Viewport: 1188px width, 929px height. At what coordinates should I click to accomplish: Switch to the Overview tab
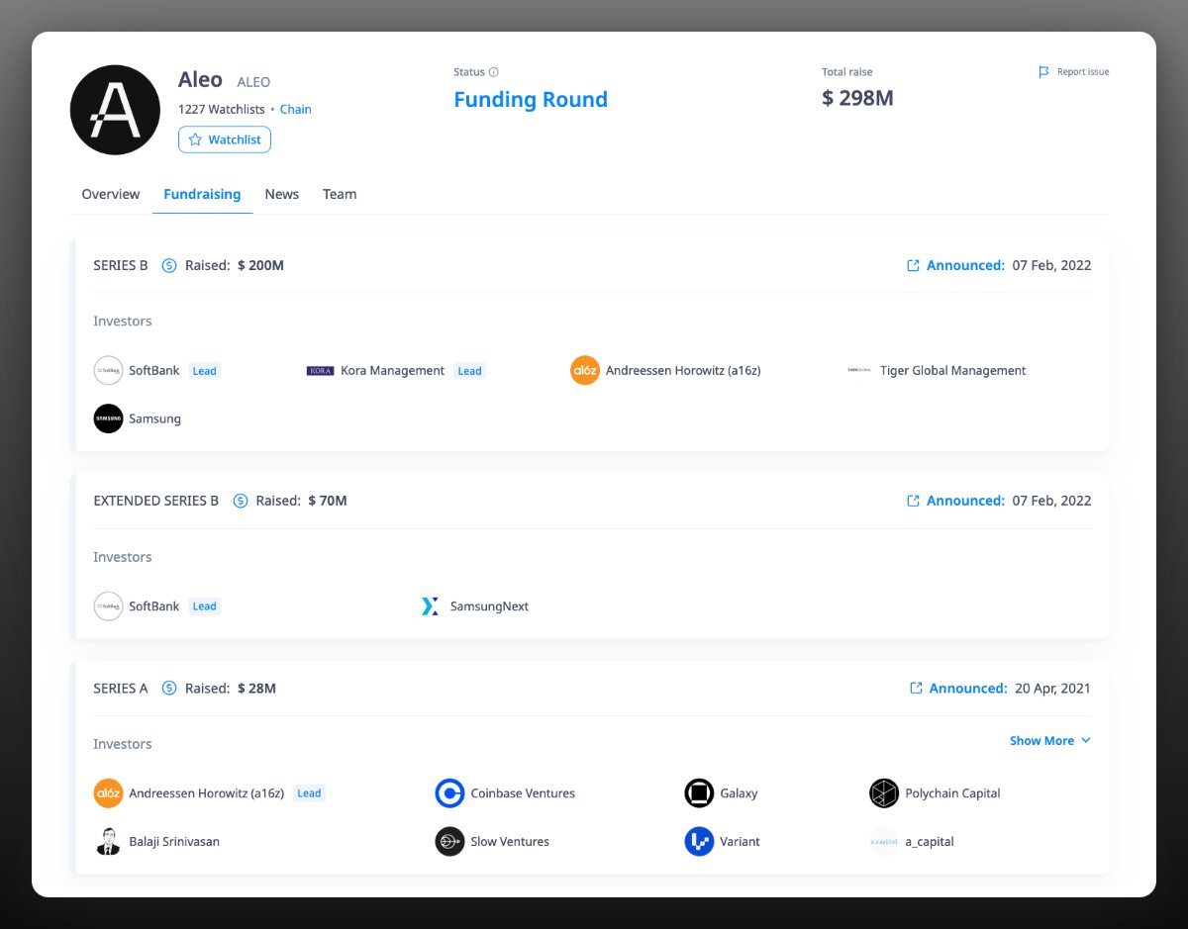tap(111, 194)
